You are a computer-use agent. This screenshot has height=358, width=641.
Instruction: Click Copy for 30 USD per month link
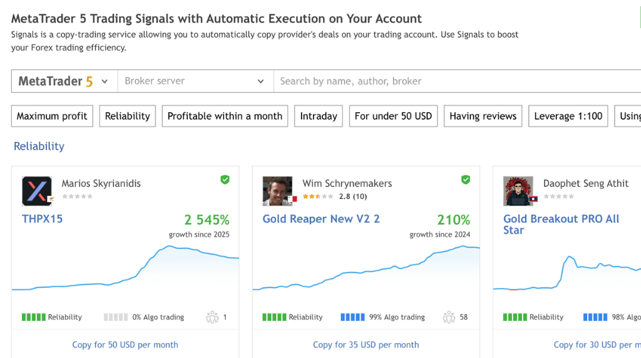(597, 345)
